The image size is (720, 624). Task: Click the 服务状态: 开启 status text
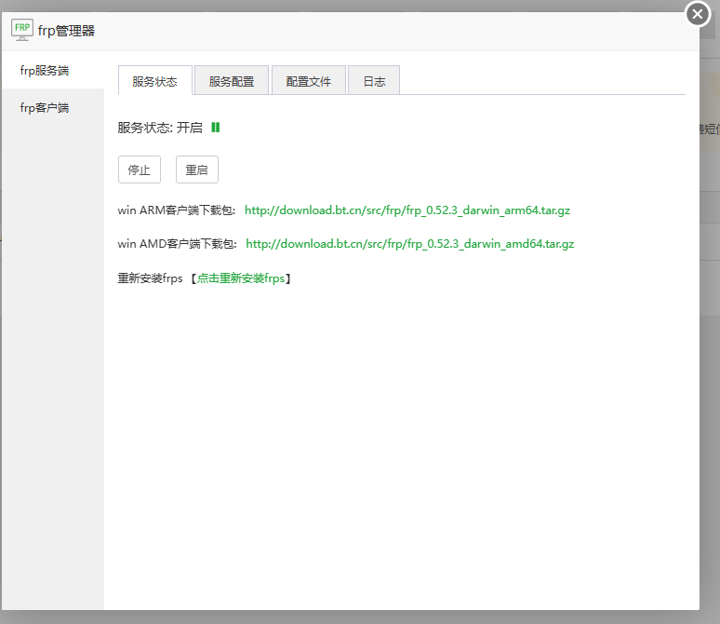click(160, 128)
